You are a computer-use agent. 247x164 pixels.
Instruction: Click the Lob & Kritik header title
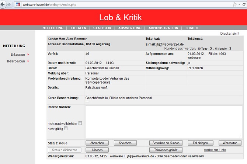[x=121, y=17]
